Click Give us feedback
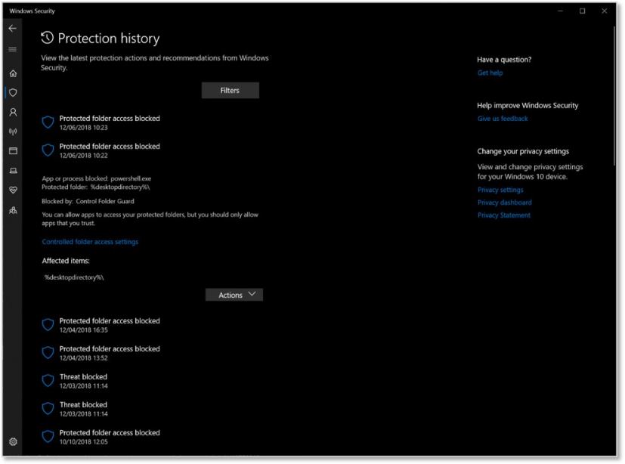The image size is (625, 464). point(502,119)
